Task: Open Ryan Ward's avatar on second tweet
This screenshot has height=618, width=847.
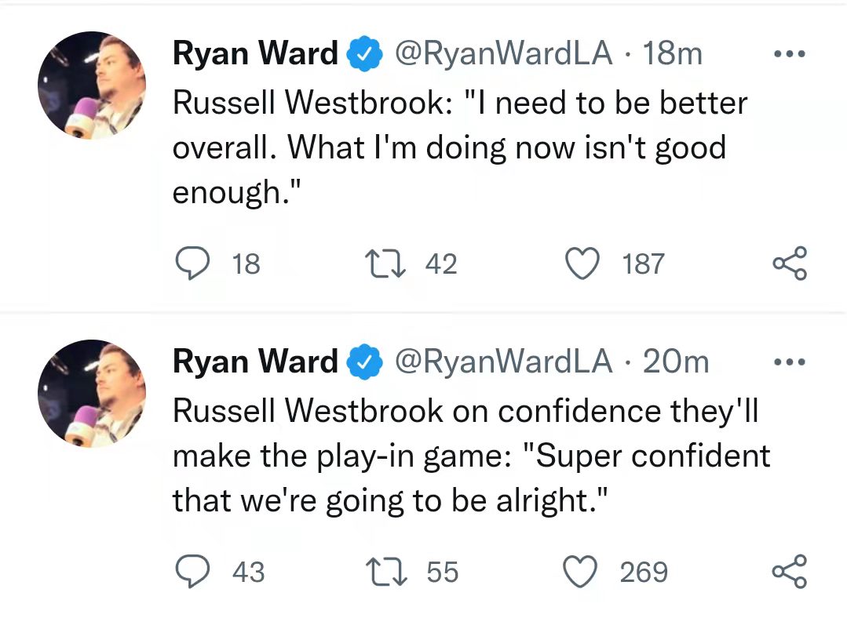Action: click(x=92, y=394)
